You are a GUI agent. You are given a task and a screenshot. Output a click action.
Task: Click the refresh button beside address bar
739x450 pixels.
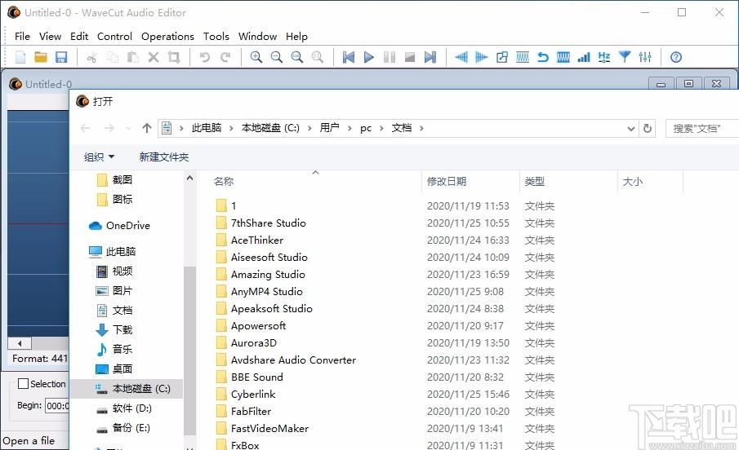pyautogui.click(x=648, y=129)
